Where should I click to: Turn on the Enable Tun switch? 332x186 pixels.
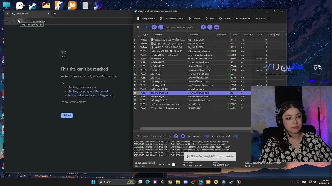[x=174, y=165]
